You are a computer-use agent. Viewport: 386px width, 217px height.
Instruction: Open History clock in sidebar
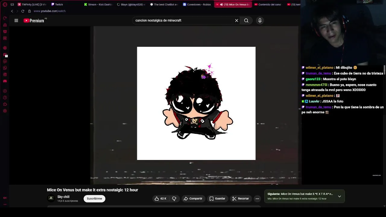[x=5, y=98]
